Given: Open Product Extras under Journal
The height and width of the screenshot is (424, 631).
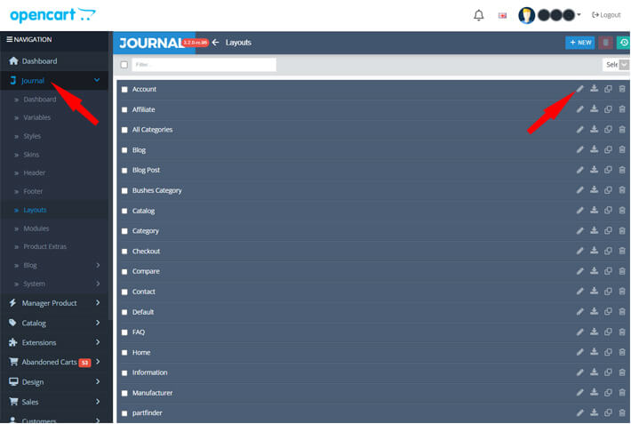Looking at the screenshot, I should tap(45, 246).
